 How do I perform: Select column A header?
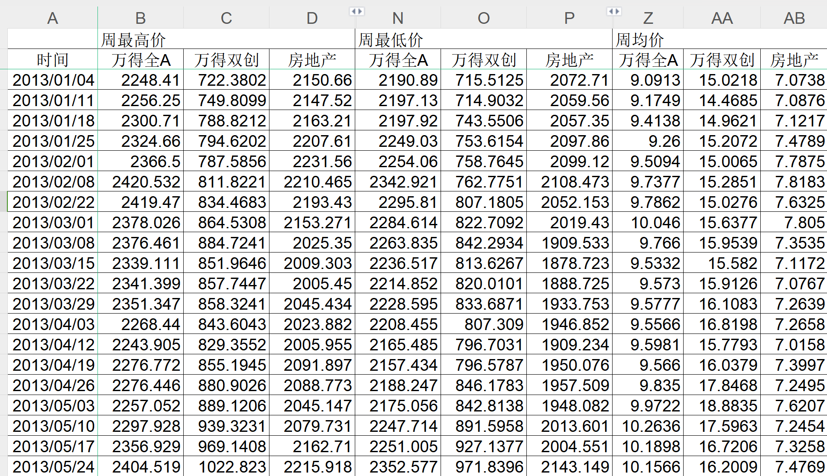coord(53,18)
